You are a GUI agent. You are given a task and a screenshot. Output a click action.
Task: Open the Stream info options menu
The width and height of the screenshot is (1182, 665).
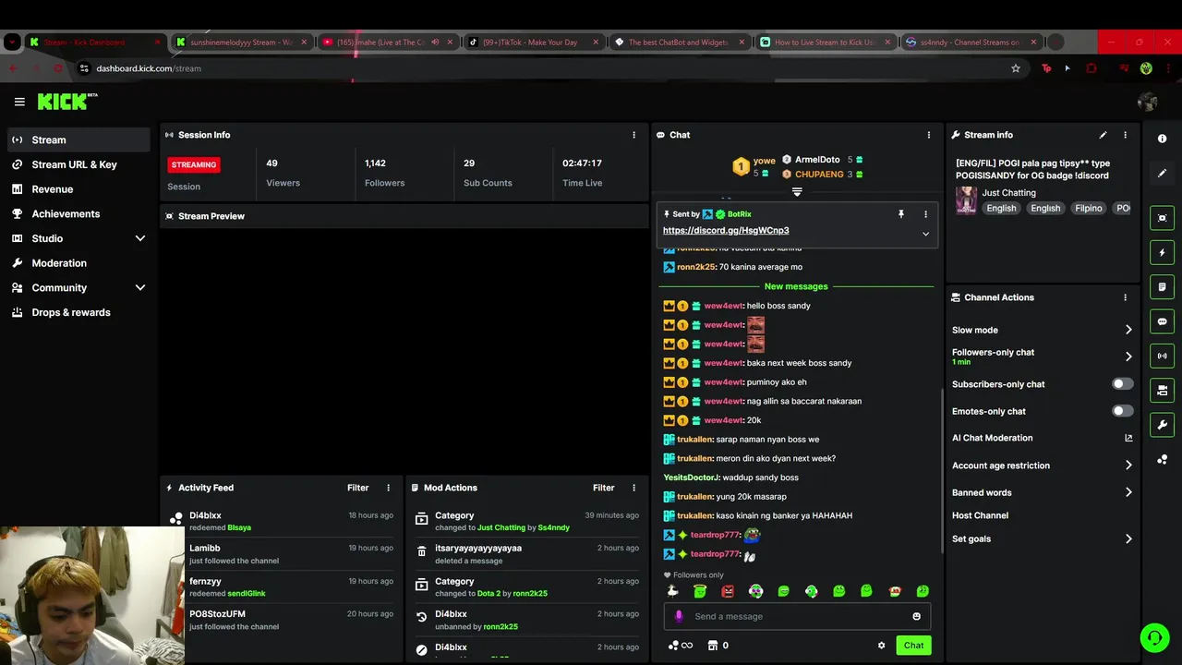click(1125, 135)
